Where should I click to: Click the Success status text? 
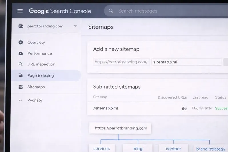point(221,108)
